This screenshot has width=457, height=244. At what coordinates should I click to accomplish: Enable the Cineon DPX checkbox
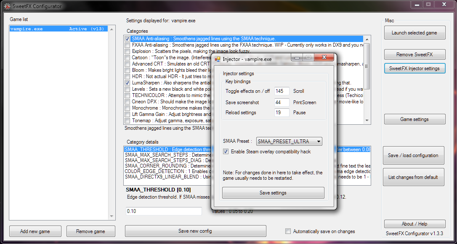[x=128, y=102]
